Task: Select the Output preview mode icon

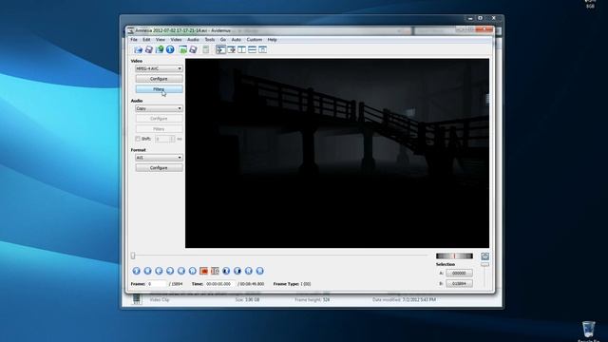Action: click(232, 49)
